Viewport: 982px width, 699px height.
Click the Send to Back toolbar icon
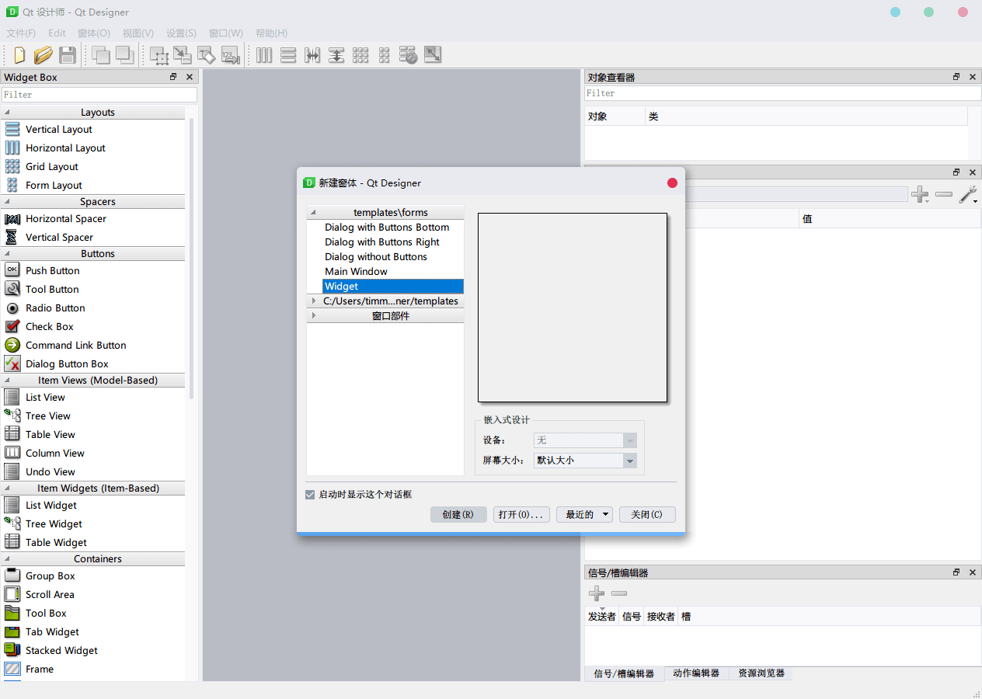(101, 55)
